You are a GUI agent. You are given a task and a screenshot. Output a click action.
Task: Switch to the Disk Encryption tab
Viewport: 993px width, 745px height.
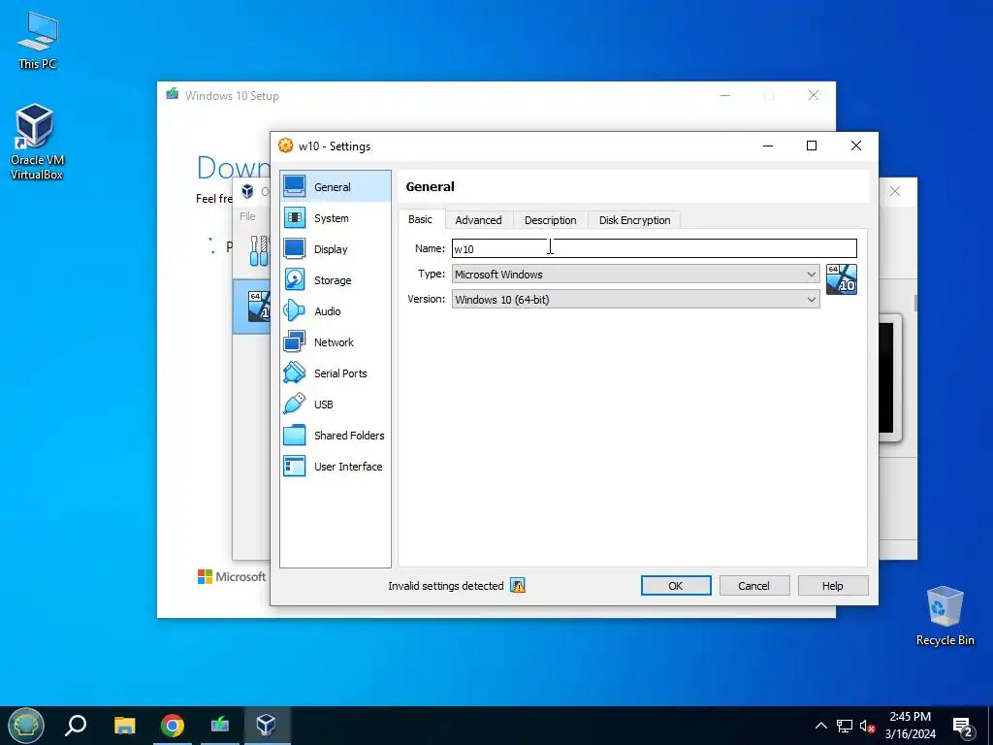coord(634,220)
